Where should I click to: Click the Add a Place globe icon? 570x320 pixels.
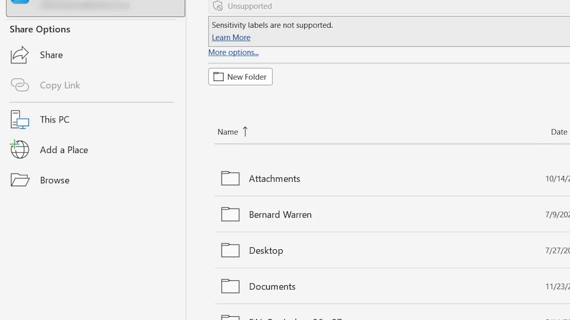click(x=20, y=149)
